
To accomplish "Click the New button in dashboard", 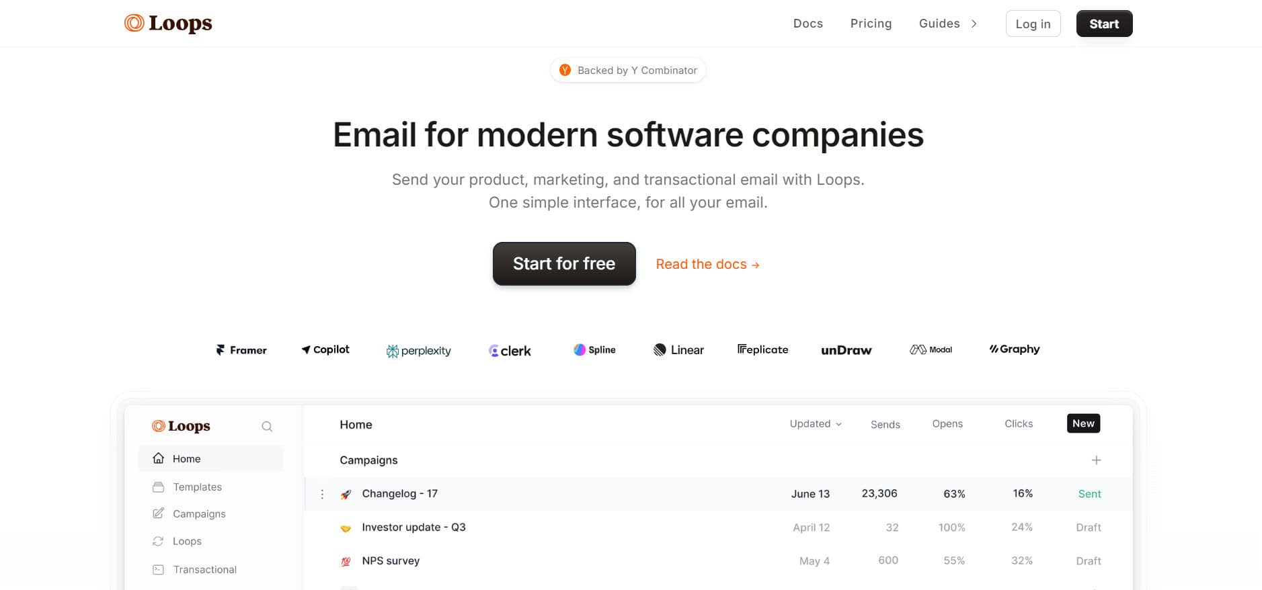I will (1083, 423).
